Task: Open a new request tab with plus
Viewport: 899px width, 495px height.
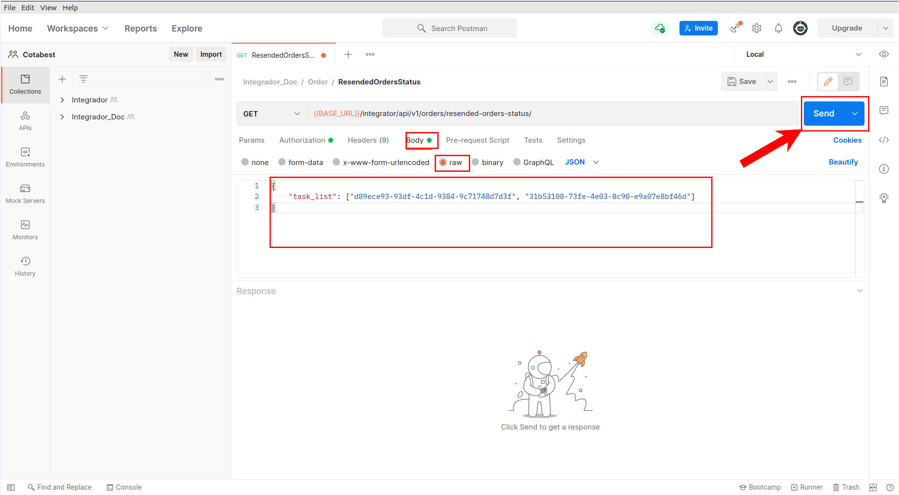Action: coord(348,54)
